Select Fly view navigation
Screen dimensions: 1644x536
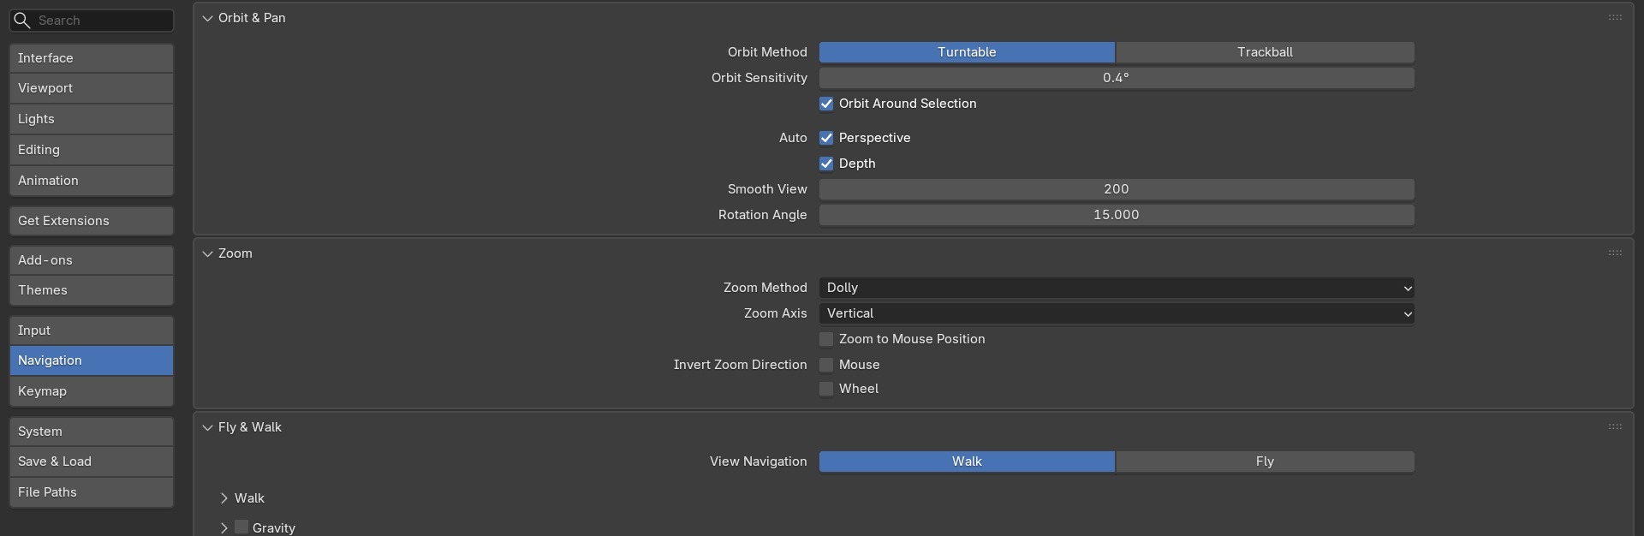pos(1265,462)
